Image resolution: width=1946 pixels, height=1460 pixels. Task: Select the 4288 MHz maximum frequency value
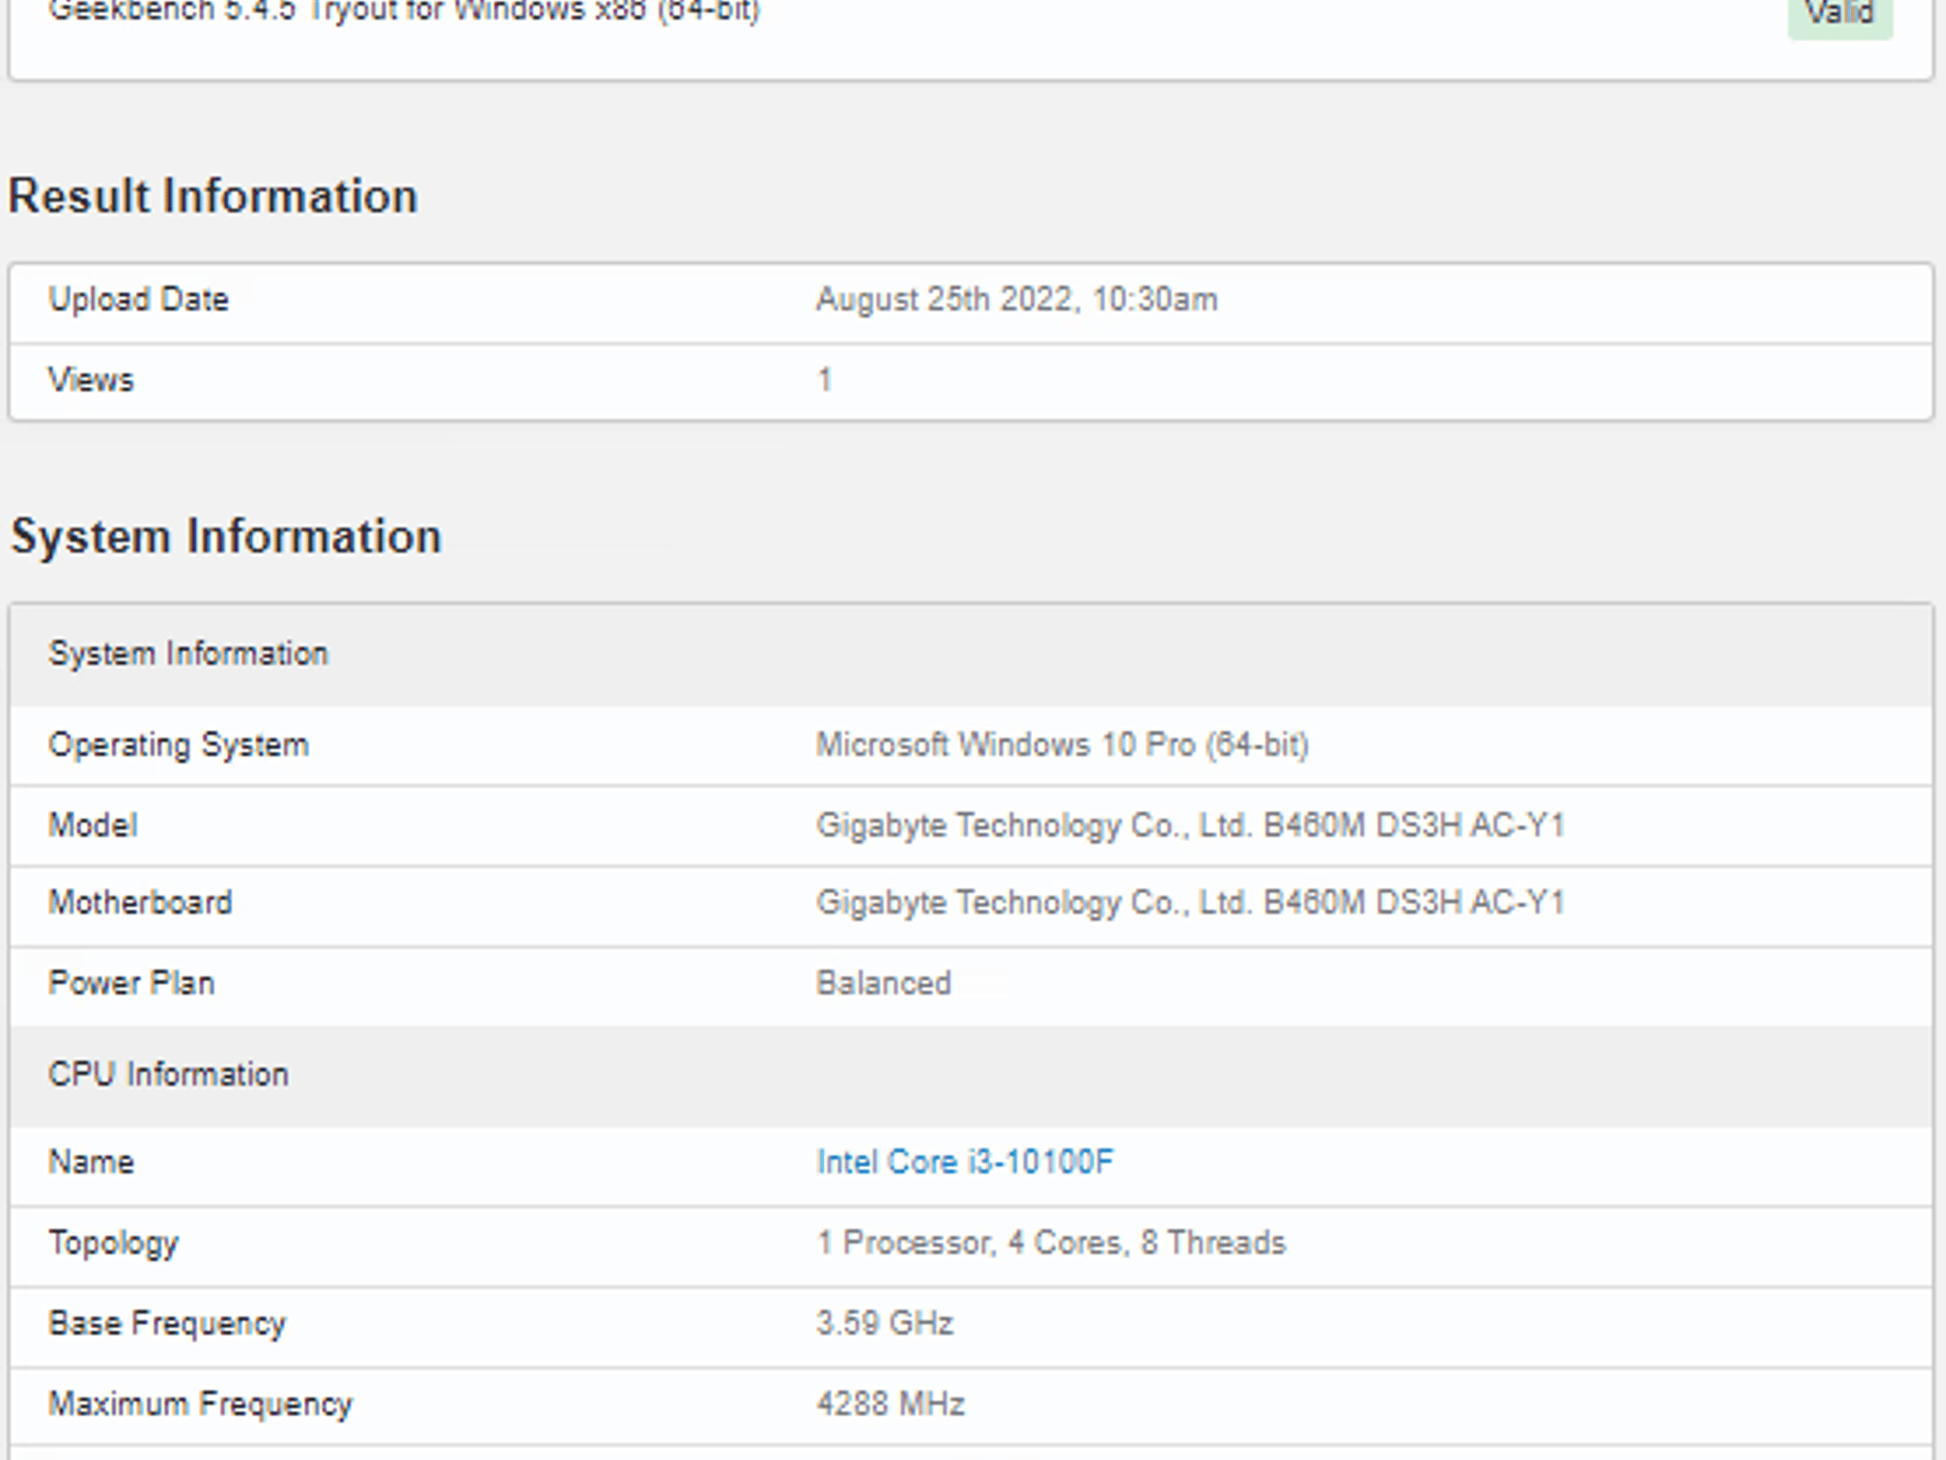click(x=890, y=1405)
